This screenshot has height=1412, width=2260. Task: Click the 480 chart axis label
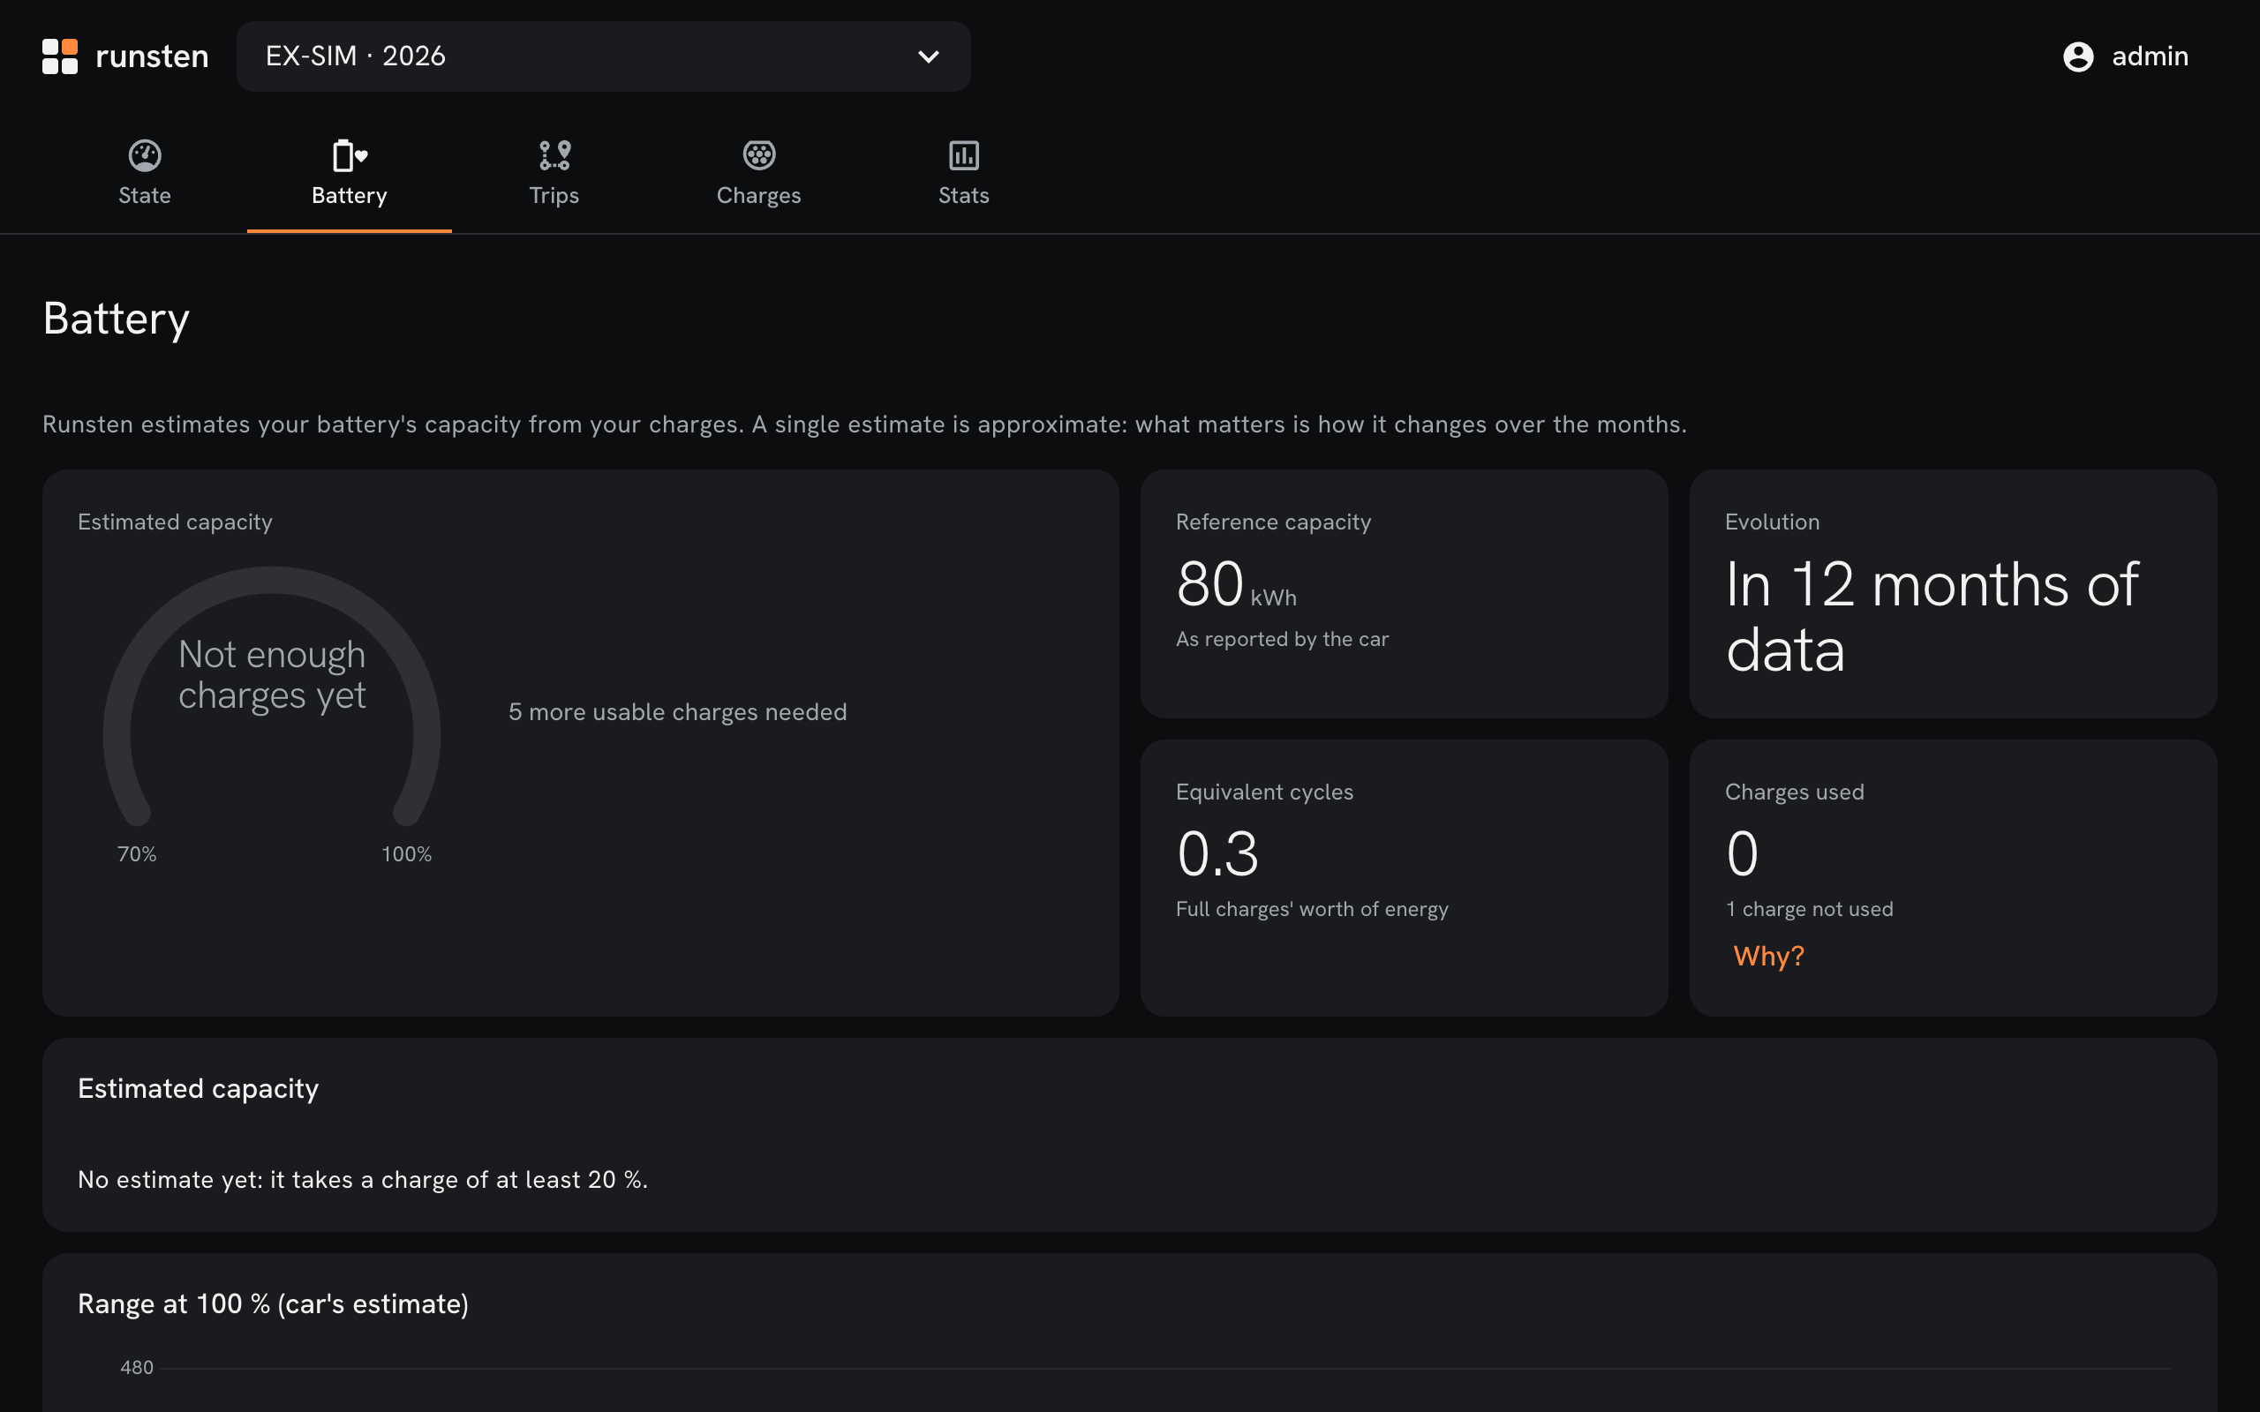[x=136, y=1367]
